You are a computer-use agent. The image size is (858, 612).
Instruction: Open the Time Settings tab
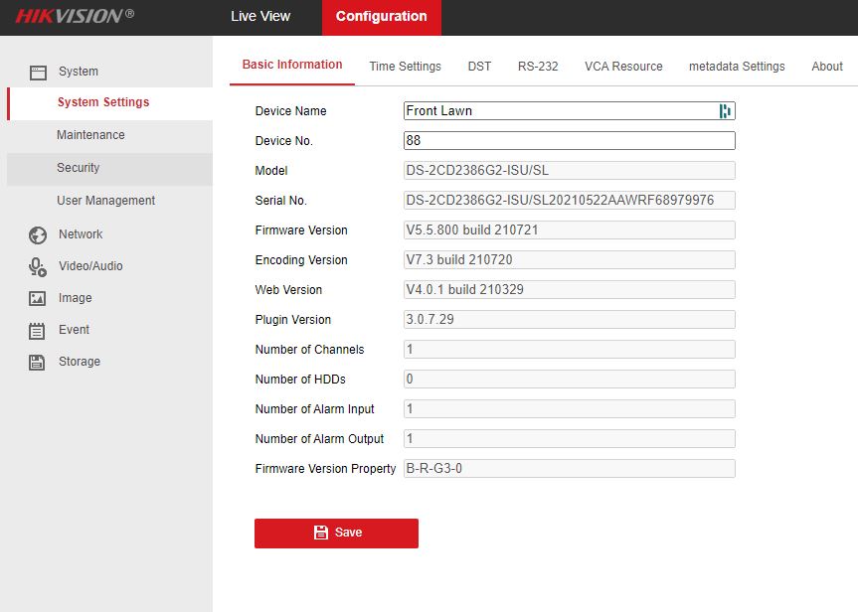[x=405, y=67]
